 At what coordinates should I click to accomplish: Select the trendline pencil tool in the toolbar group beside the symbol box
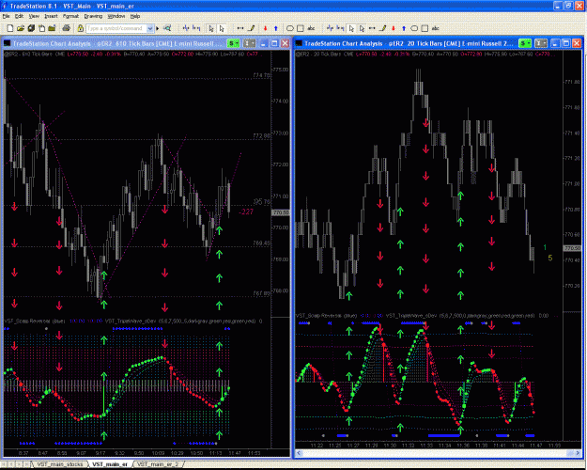tap(252, 28)
